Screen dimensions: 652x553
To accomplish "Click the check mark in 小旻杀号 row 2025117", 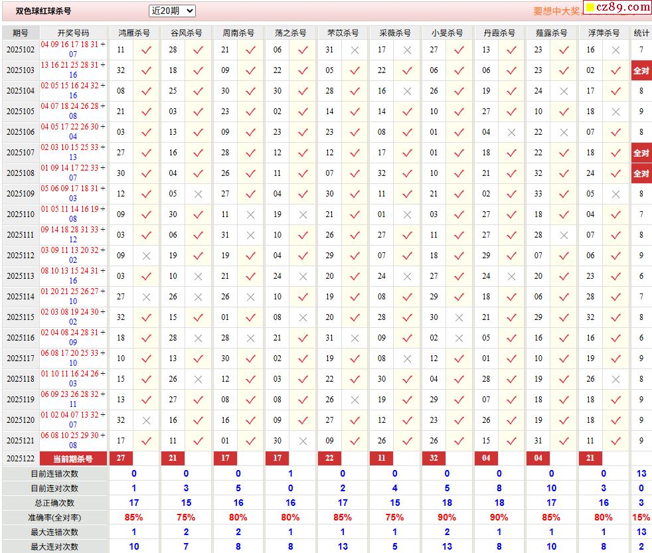I will point(459,358).
